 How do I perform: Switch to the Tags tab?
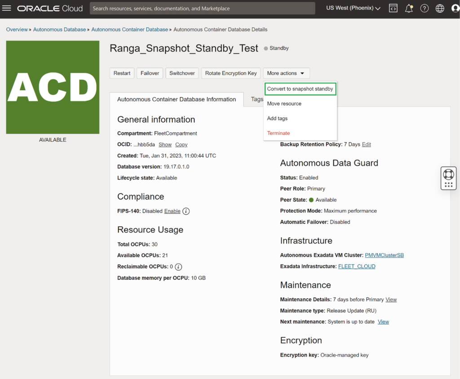point(257,99)
